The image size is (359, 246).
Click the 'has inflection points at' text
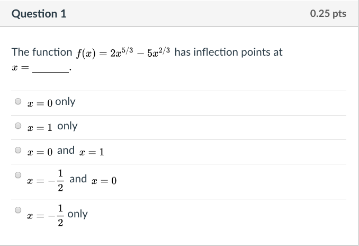coord(229,52)
